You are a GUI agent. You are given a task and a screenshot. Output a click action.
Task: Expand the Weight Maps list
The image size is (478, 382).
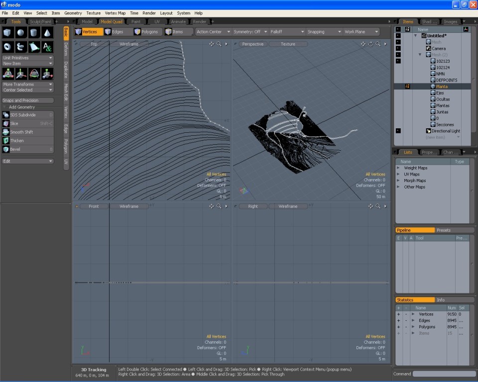click(x=398, y=168)
